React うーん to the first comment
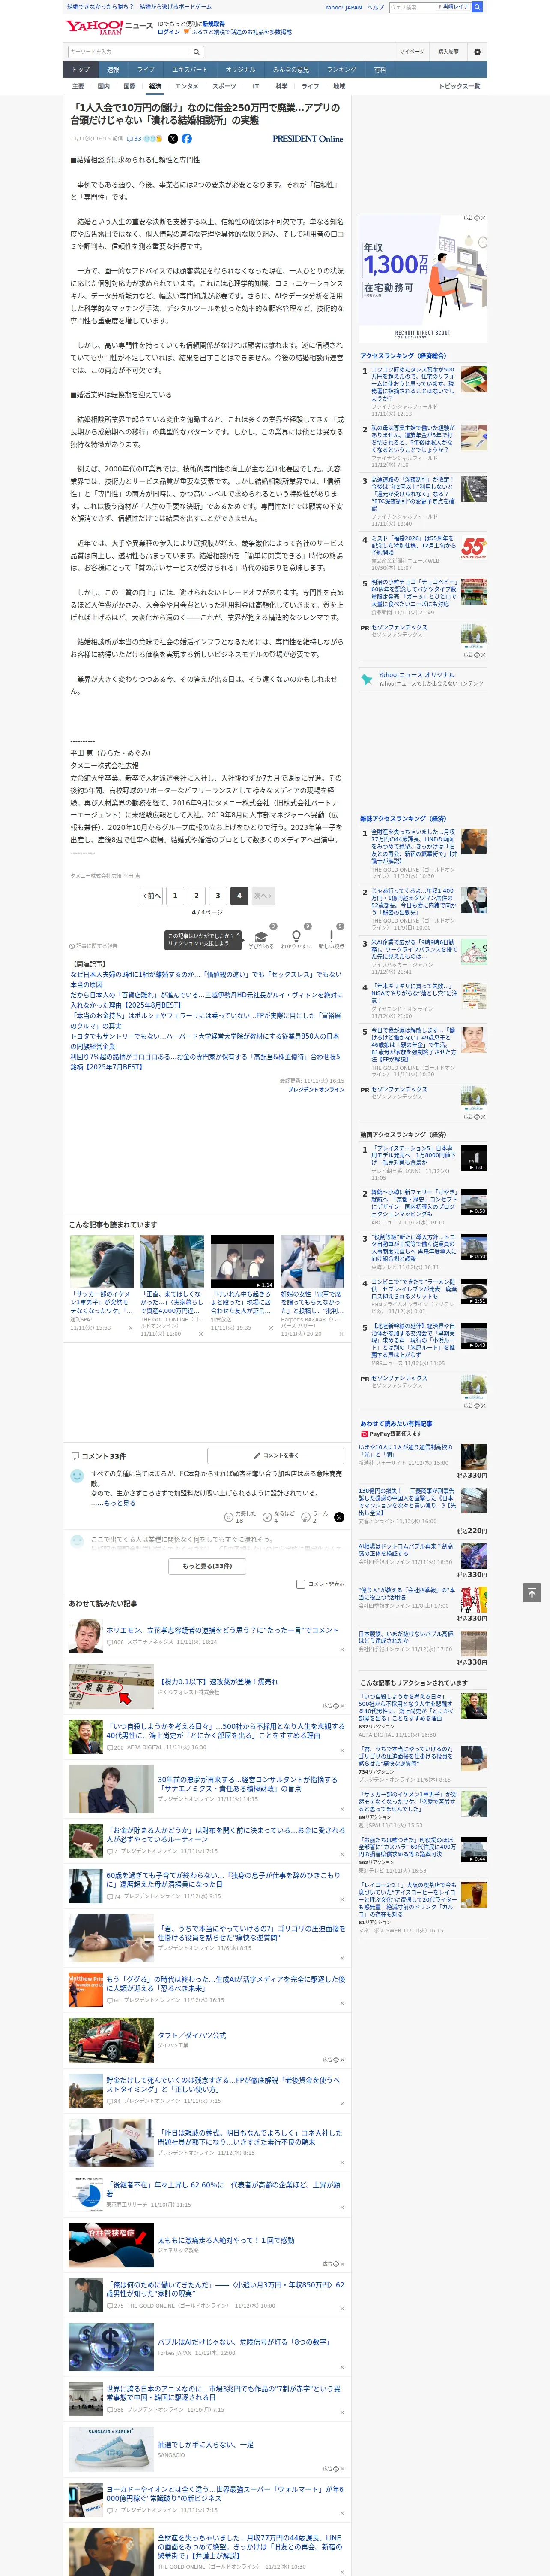The width and height of the screenshot is (550, 2576). (x=314, y=1517)
